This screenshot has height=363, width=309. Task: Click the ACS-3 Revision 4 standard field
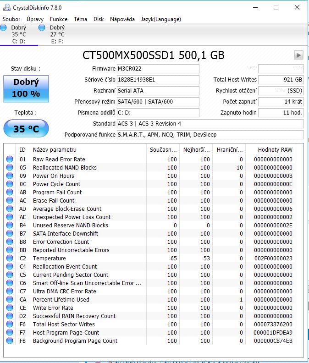[x=210, y=124]
